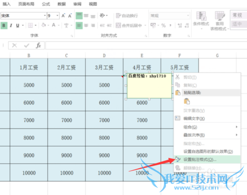This screenshot has height=195, width=247.
Task: Click the text orientation icon
Action: [102, 15]
